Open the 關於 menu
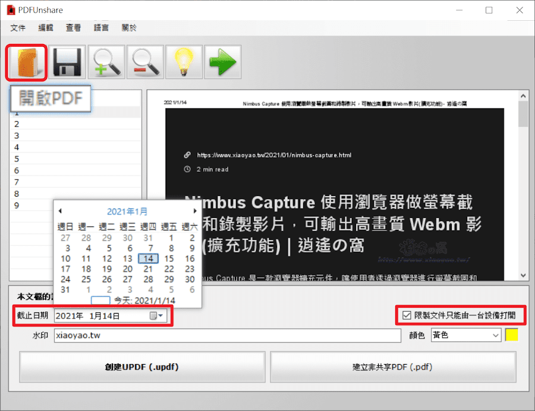Screen dimensions: 535x411 pos(129,28)
